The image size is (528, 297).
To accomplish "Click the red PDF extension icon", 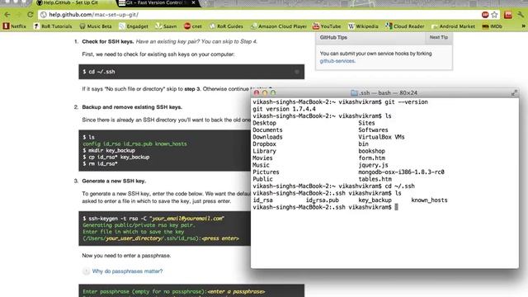I will (508, 15).
